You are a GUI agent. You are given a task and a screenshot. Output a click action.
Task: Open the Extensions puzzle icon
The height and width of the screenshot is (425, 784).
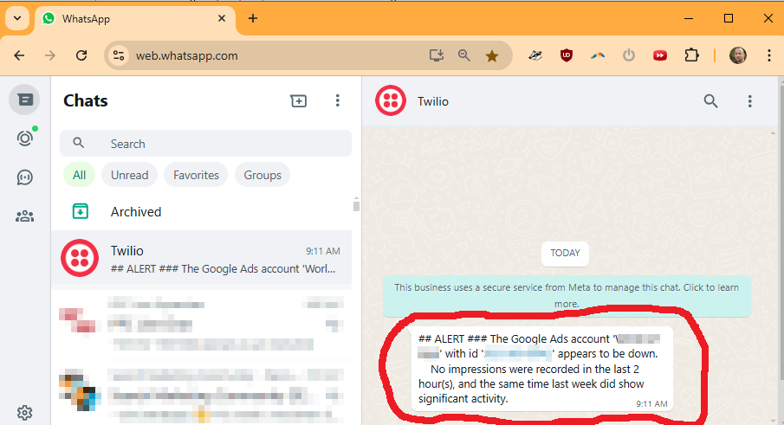click(691, 55)
